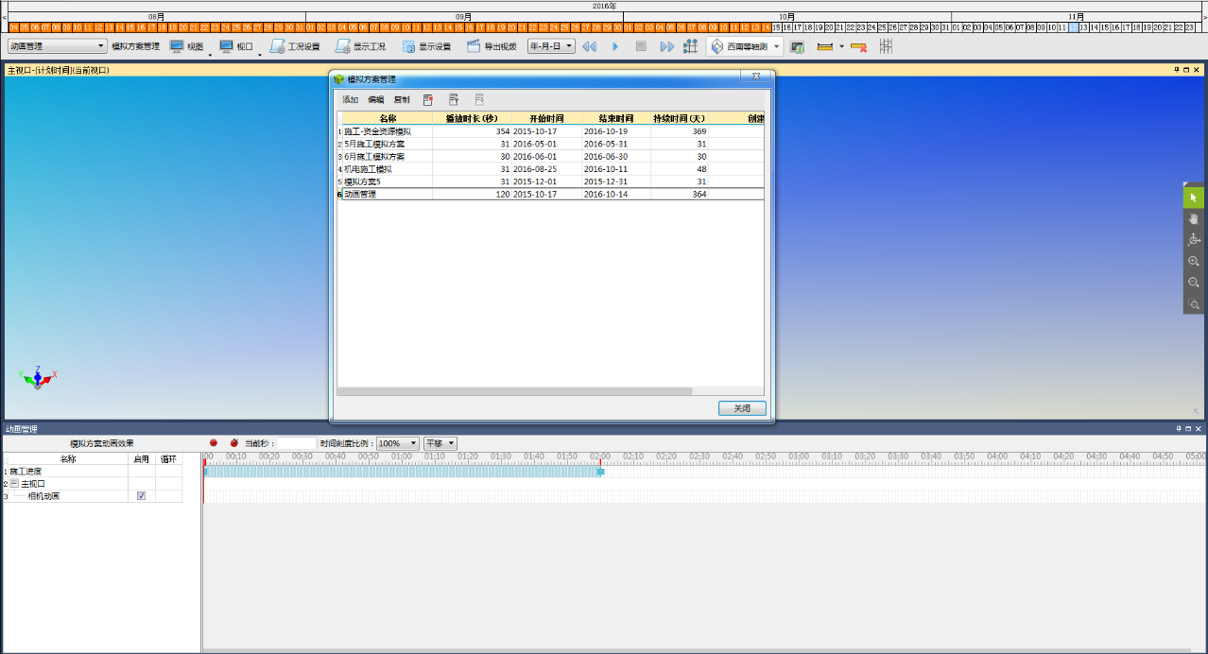Open the 视图 view toolbar button

tap(187, 46)
